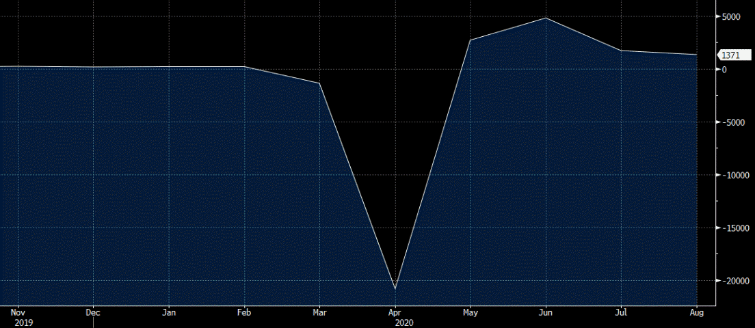Select the May data point on line
755x328 pixels.
470,40
